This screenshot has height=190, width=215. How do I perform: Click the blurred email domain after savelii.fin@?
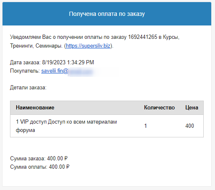(81, 72)
